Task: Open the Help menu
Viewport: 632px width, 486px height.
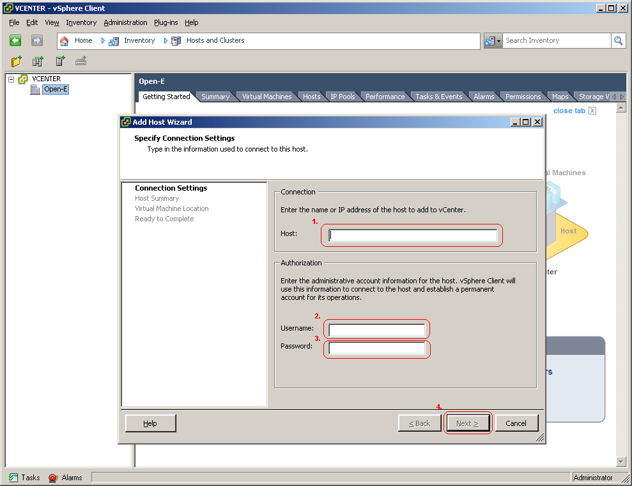Action: 192,22
